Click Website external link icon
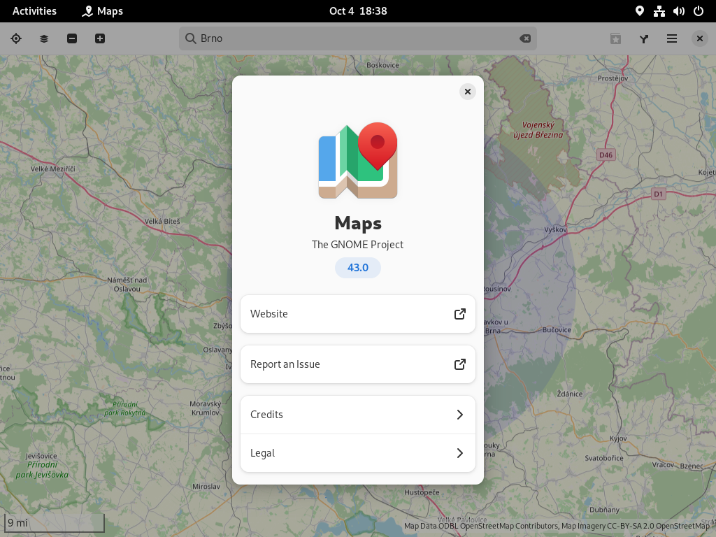This screenshot has width=716, height=537. 460,314
